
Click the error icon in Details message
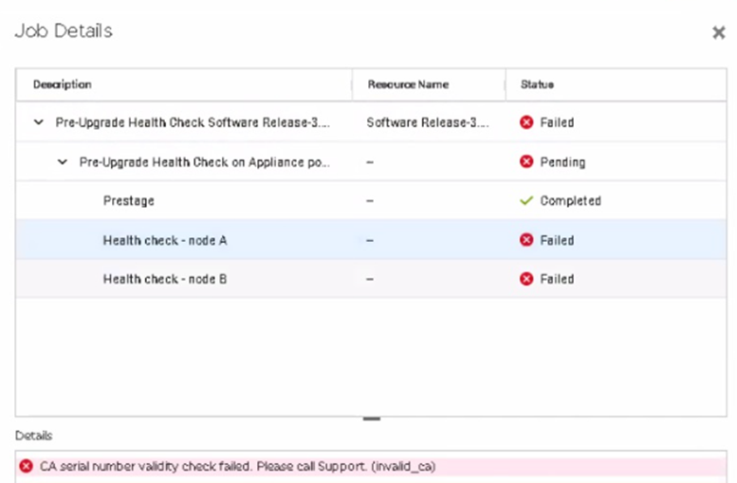26,466
